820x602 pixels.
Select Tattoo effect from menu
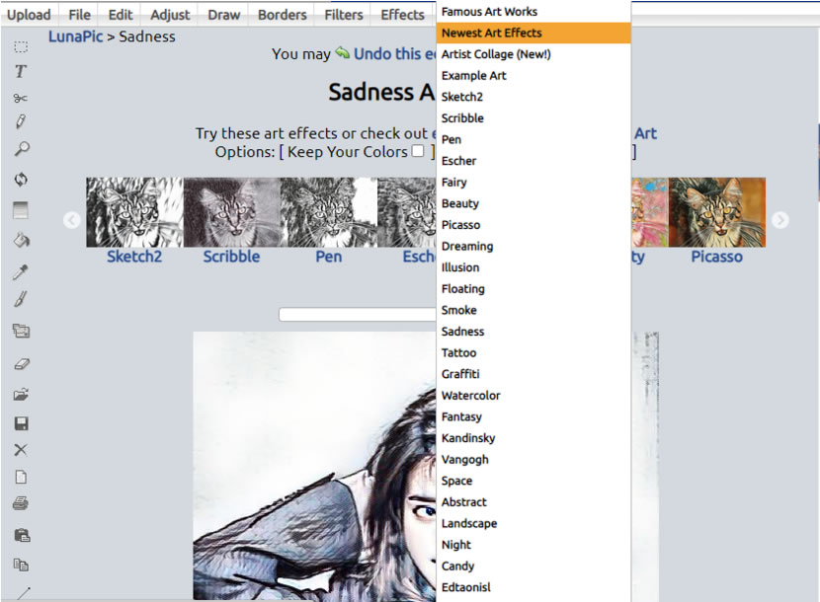pos(533,353)
